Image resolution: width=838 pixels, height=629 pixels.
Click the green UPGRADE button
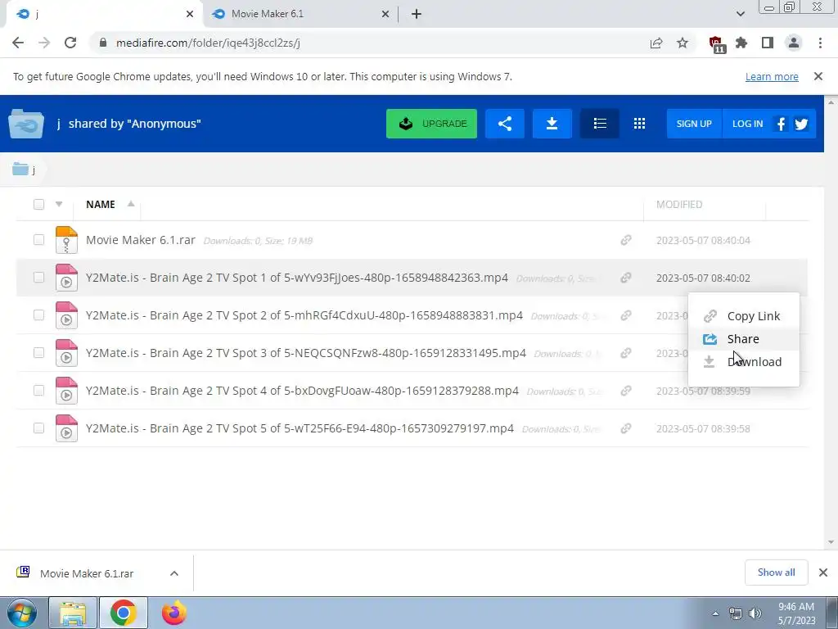pyautogui.click(x=431, y=124)
